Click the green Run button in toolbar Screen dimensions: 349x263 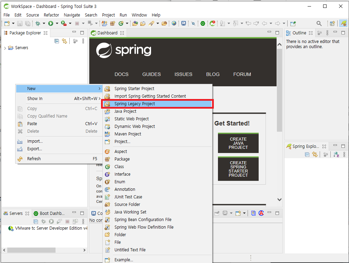51,23
